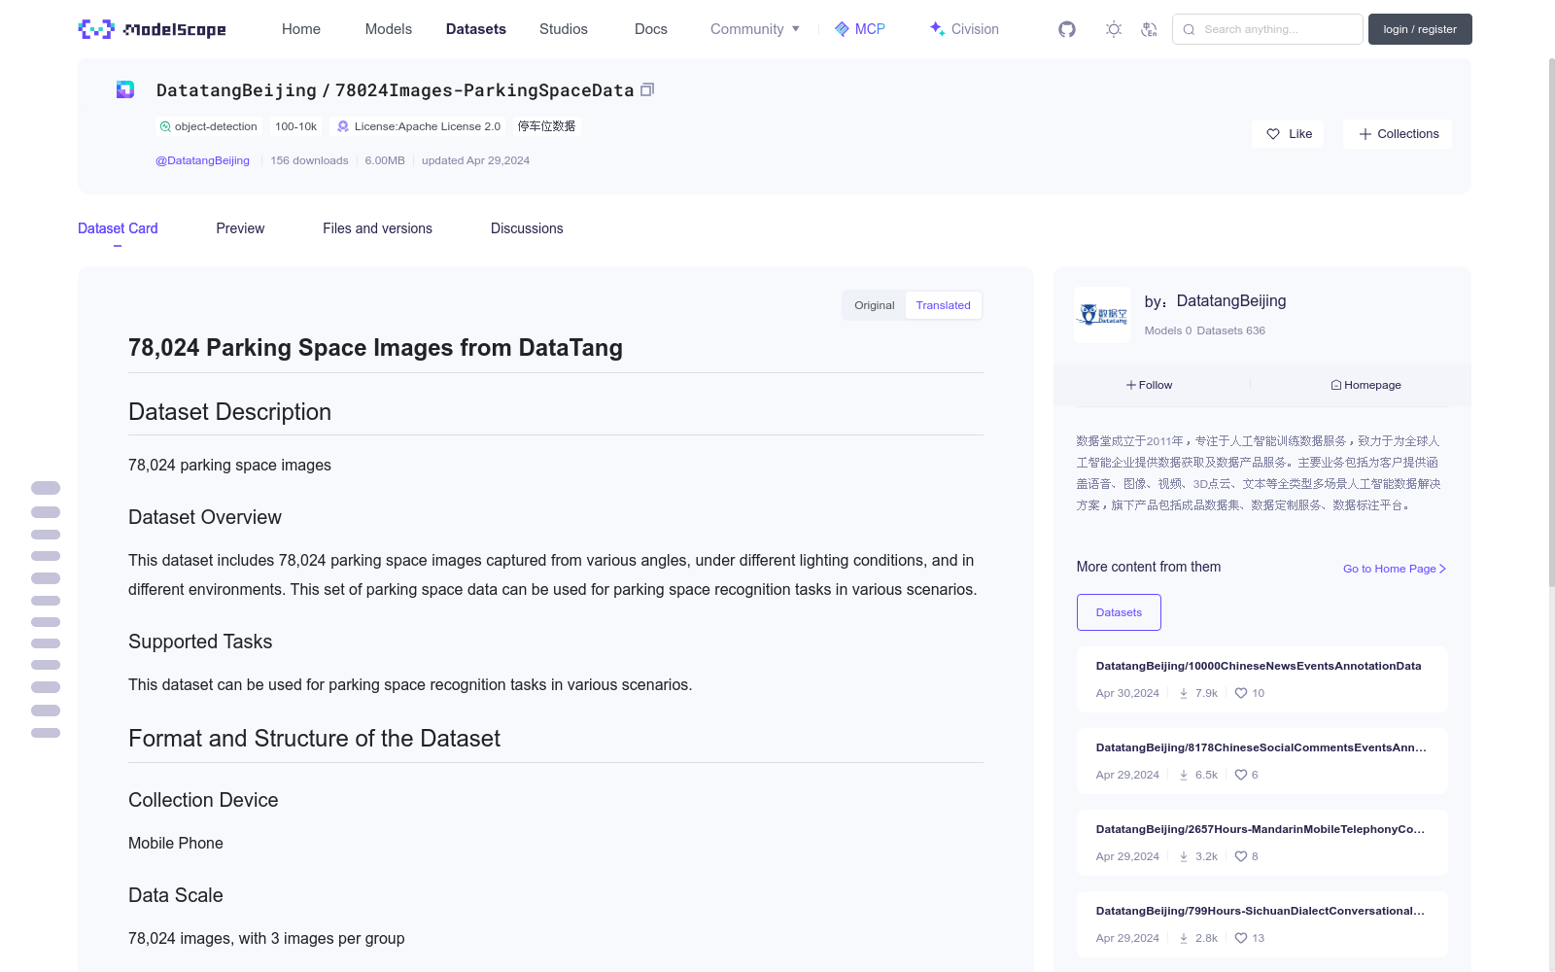
Task: Click the DatatangBeijing author name in sidebar
Action: click(1231, 301)
